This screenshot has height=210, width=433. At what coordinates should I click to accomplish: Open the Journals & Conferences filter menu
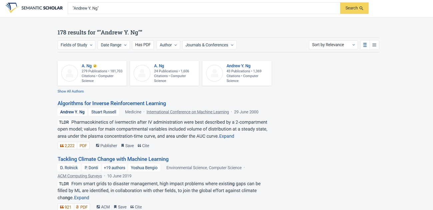coord(209,45)
